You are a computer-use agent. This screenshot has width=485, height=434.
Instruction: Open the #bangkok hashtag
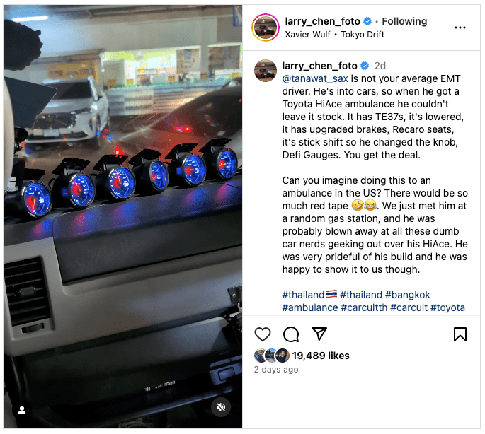407,295
